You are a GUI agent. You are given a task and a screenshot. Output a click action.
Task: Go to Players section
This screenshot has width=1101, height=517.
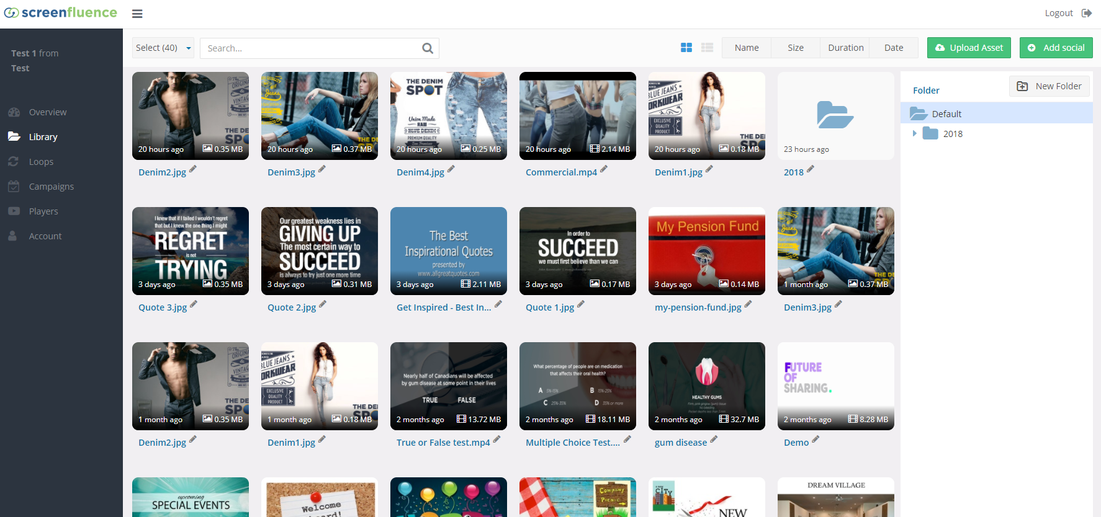(x=43, y=211)
